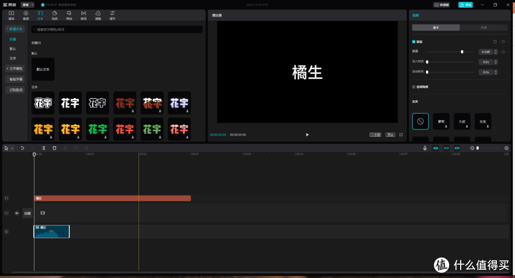Select the 萝莉 voice changer preset

click(x=441, y=121)
